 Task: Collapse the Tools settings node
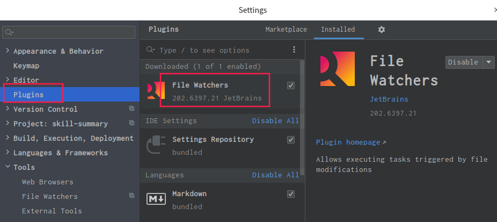point(8,167)
